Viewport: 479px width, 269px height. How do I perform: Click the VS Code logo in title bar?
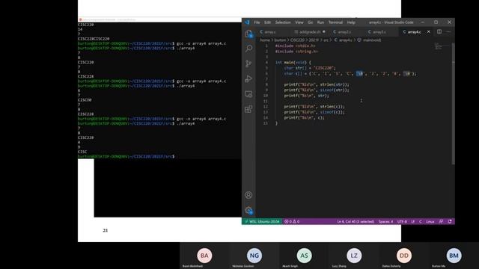(247, 22)
